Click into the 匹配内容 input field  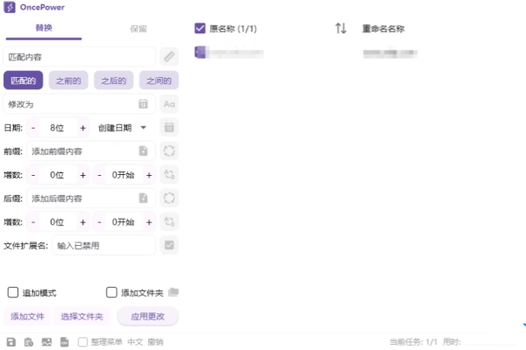point(79,57)
